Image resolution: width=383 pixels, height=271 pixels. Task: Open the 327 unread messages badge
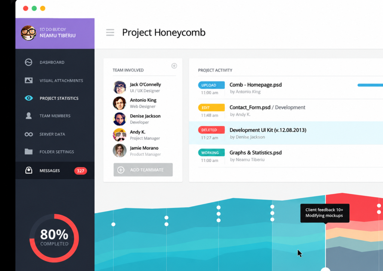coord(81,171)
